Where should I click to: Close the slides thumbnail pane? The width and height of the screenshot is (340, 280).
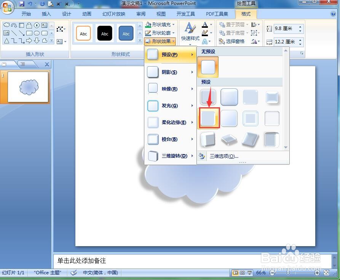[47, 64]
